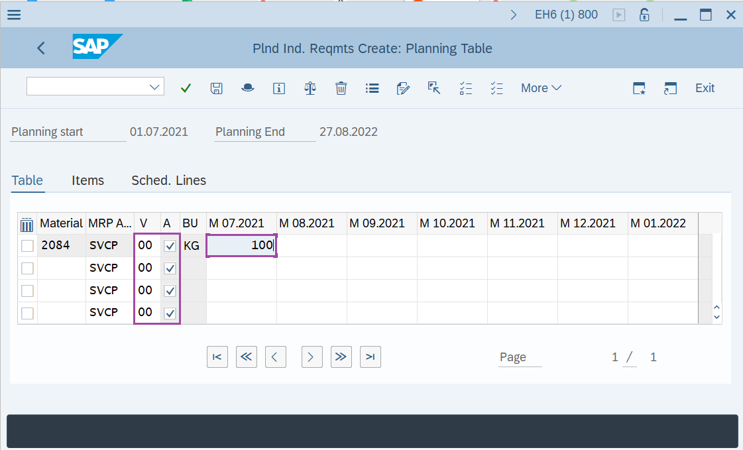The height and width of the screenshot is (450, 743).
Task: Advance to the next page arrow
Action: (x=311, y=357)
